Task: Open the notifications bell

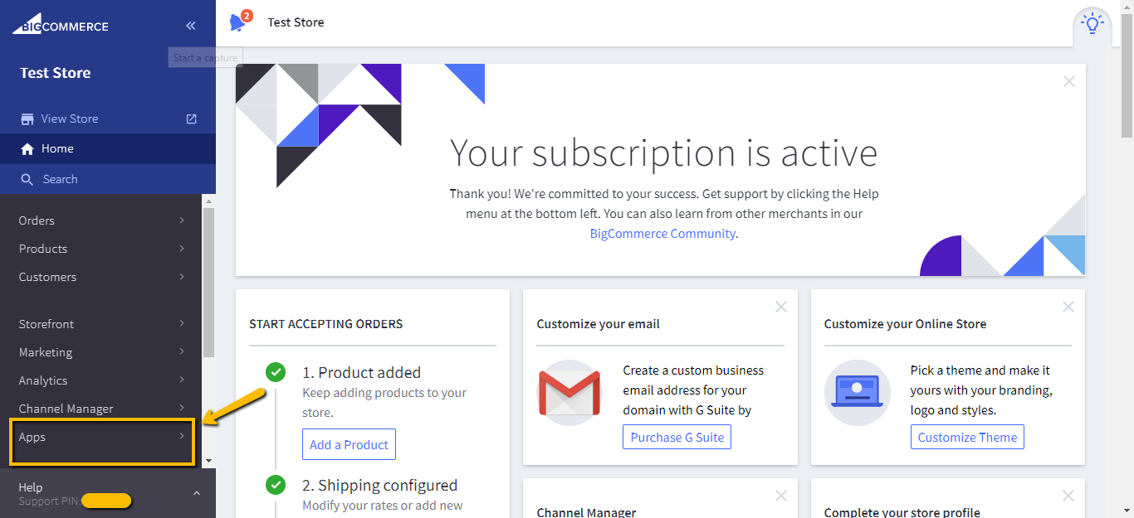Action: (237, 22)
